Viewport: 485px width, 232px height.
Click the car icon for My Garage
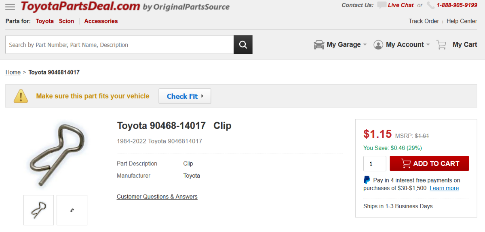tap(319, 45)
